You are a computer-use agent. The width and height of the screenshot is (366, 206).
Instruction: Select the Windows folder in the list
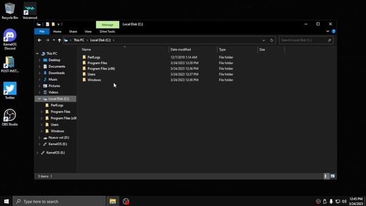pos(94,80)
